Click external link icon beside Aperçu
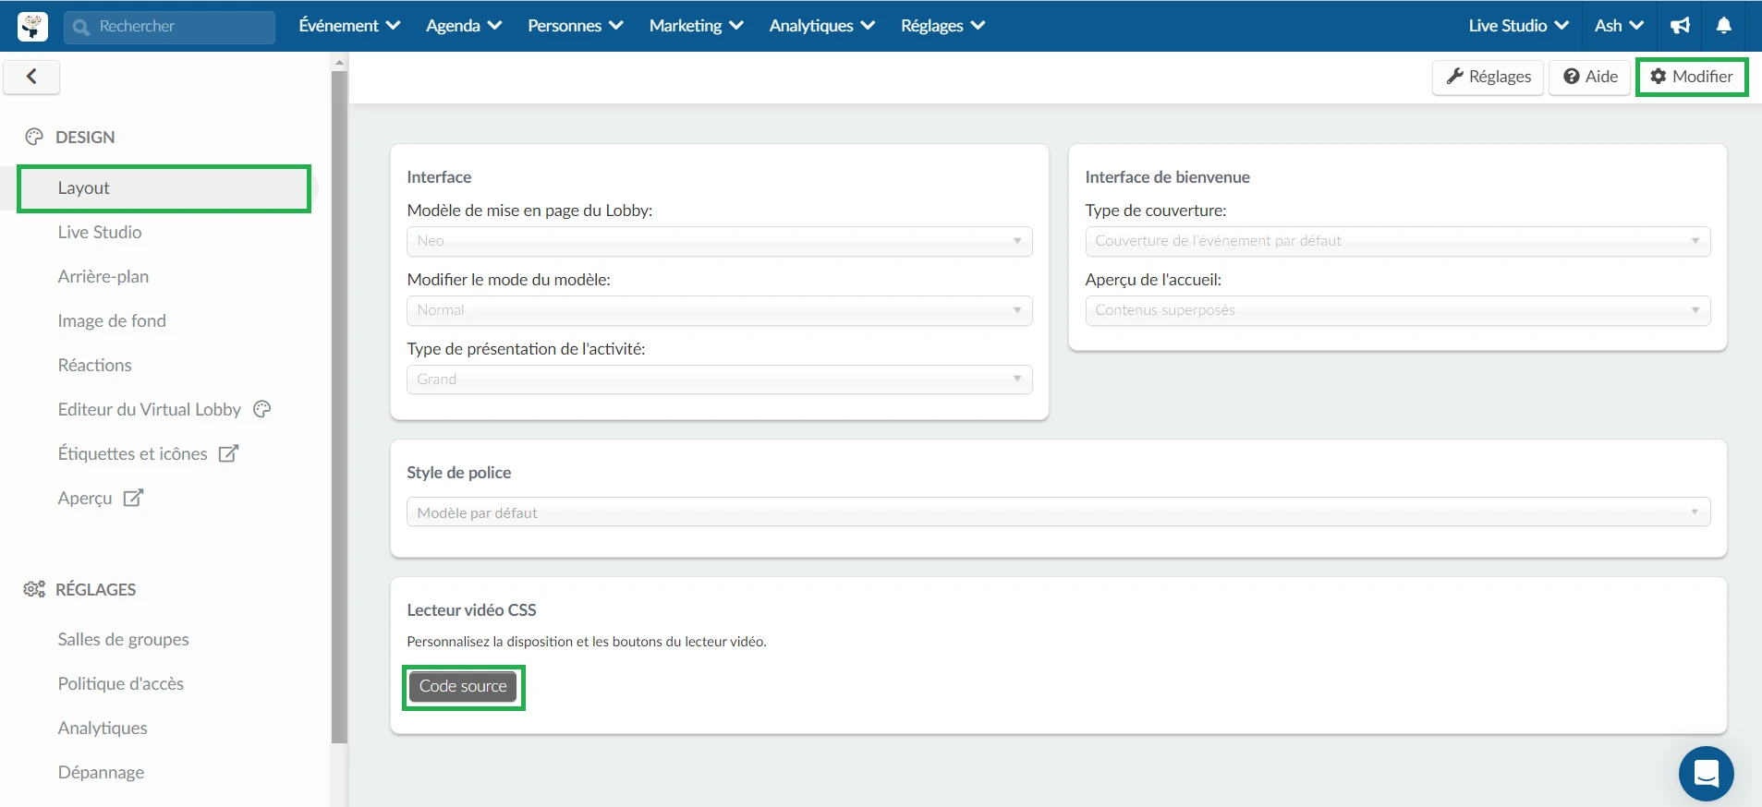The width and height of the screenshot is (1762, 807). pyautogui.click(x=133, y=498)
